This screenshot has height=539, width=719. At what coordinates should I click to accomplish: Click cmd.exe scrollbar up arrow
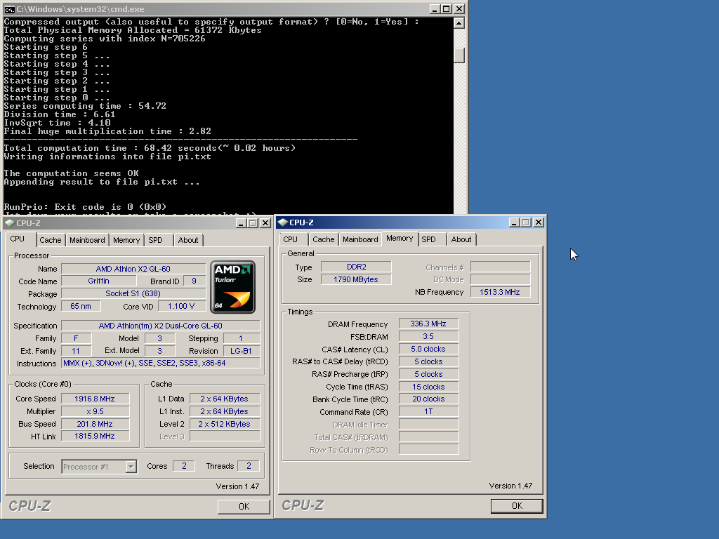459,23
